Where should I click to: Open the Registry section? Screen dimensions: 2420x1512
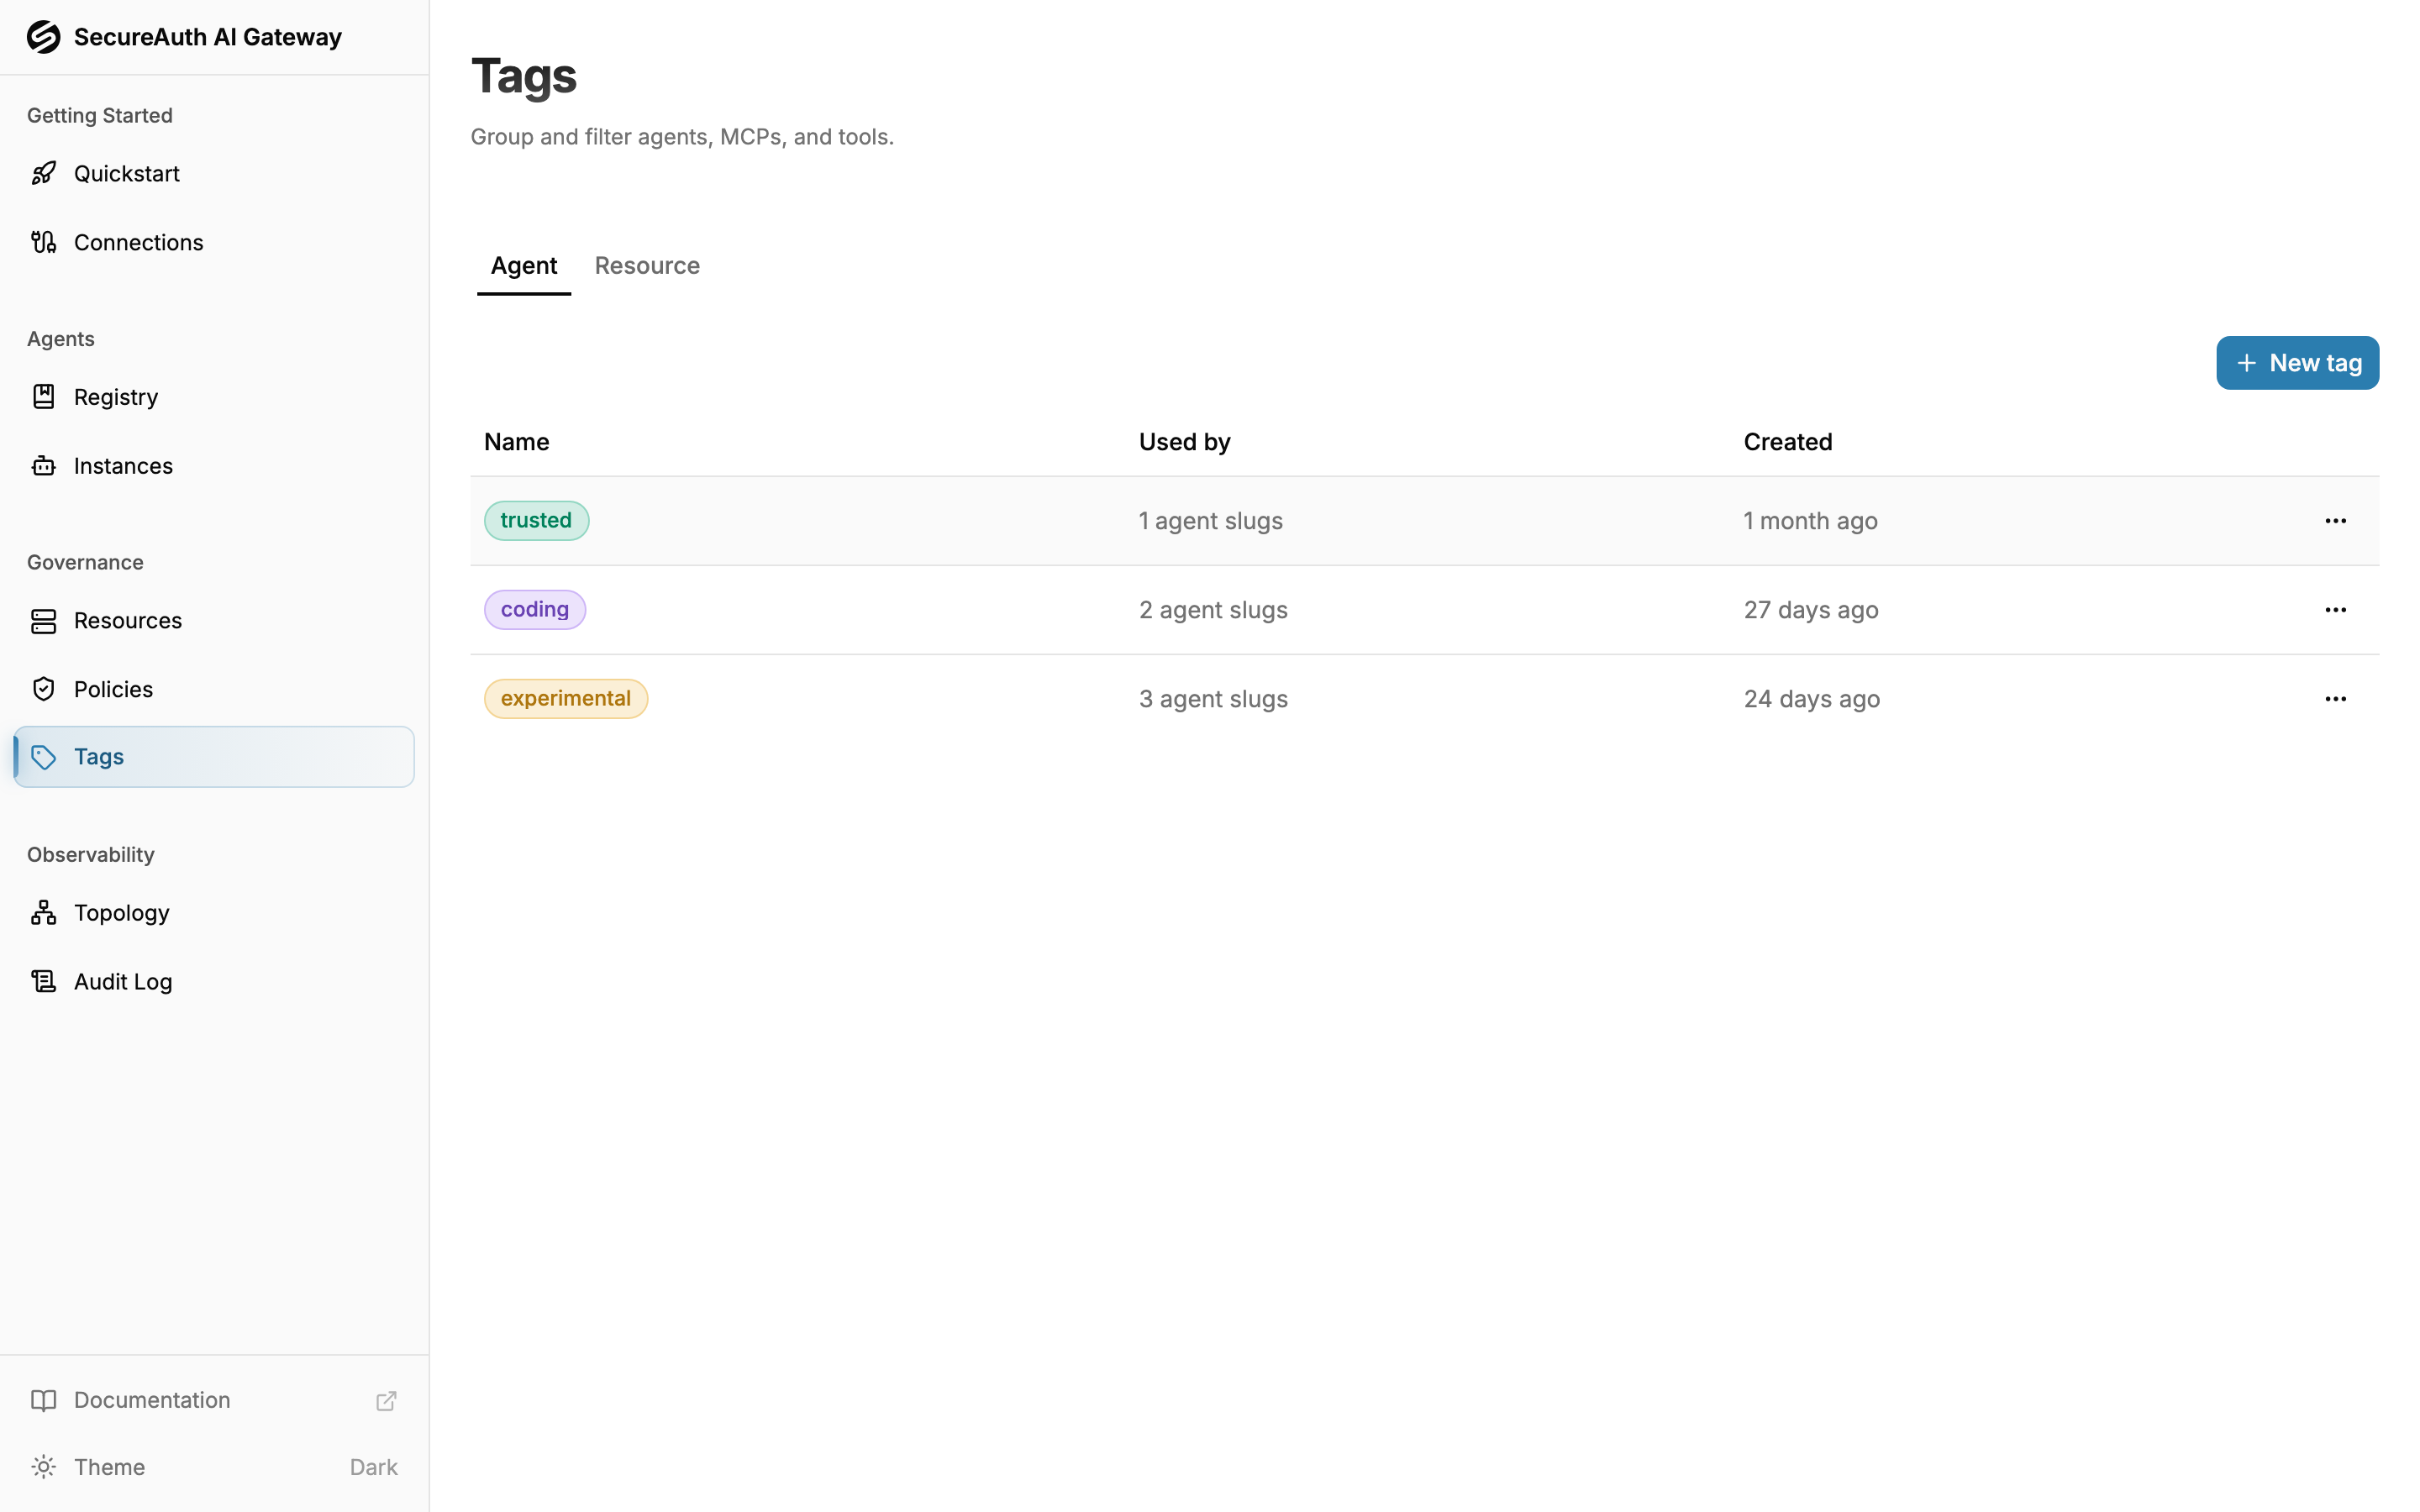[214, 397]
